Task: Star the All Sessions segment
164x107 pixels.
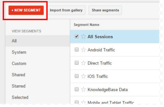Action: pyautogui.click(x=83, y=36)
